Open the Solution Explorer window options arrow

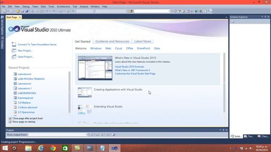pyautogui.click(x=262, y=17)
